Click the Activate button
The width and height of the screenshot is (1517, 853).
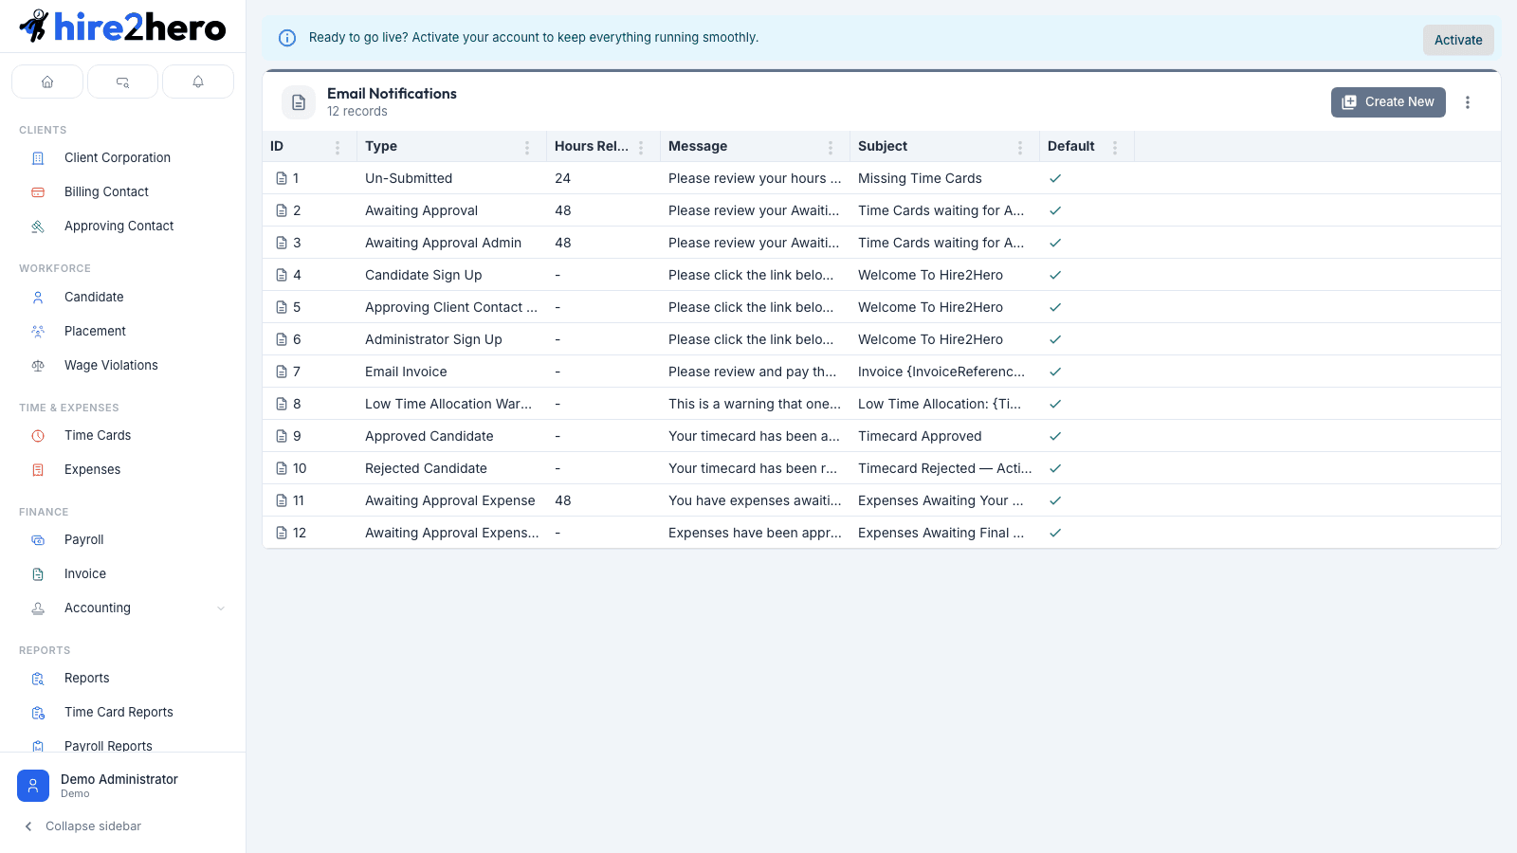point(1458,40)
